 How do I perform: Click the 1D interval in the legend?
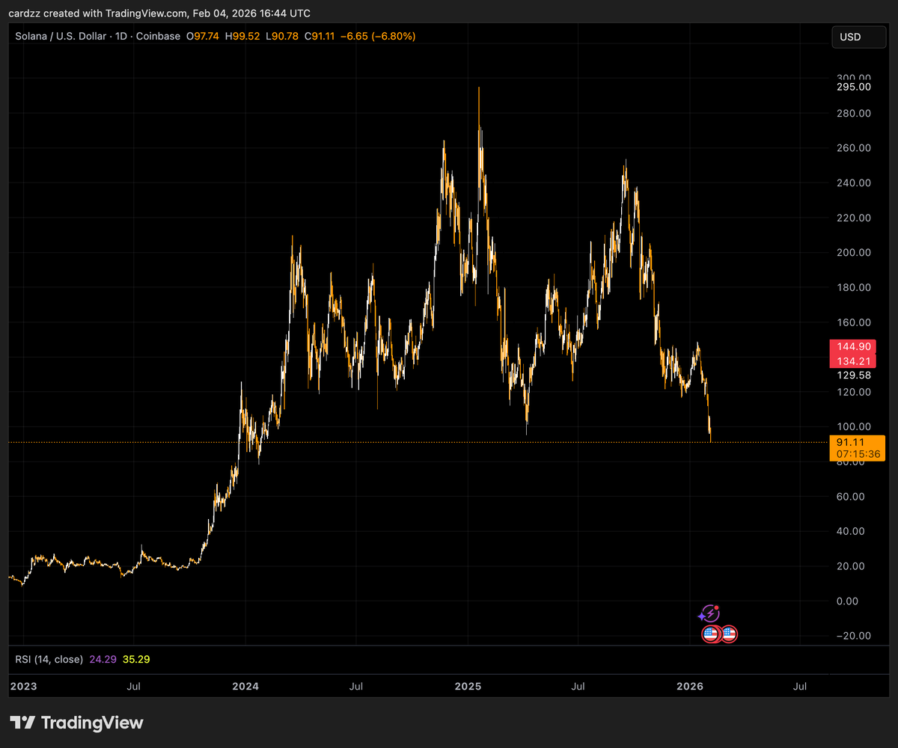(x=121, y=36)
